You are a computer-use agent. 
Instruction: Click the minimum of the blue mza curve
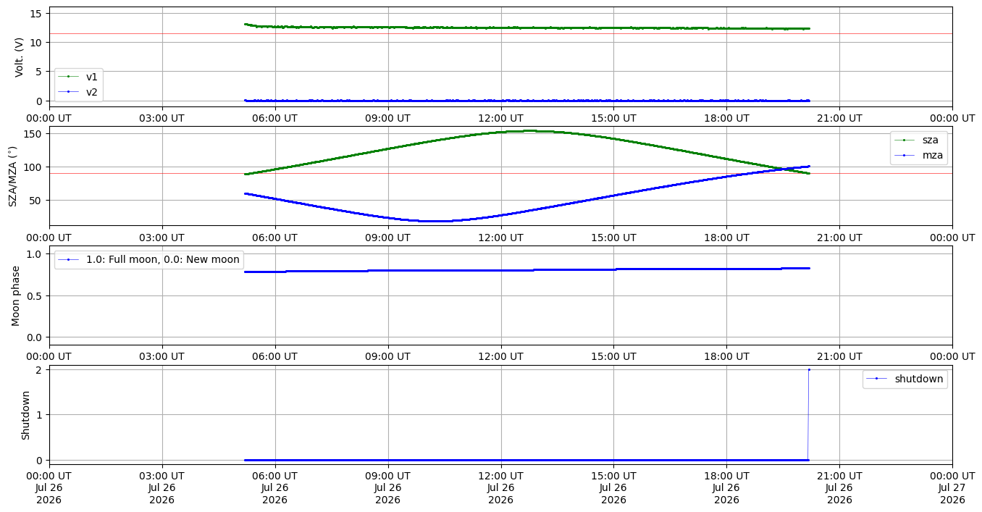pyautogui.click(x=437, y=221)
